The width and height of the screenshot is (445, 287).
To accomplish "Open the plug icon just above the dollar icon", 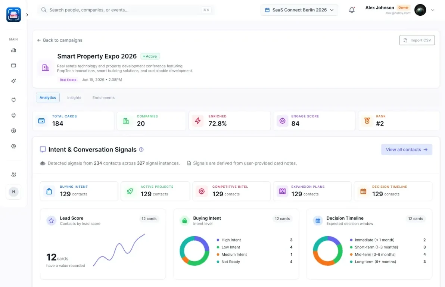I will point(13,115).
